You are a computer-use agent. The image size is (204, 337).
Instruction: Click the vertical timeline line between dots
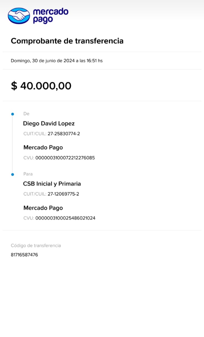pyautogui.click(x=12, y=144)
